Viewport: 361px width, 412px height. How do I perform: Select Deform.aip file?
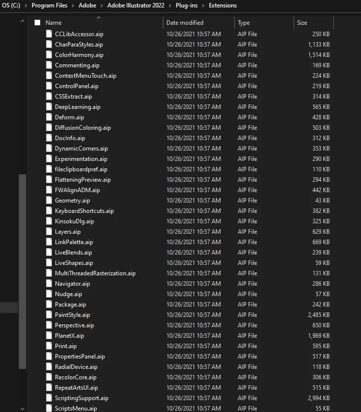(x=69, y=117)
